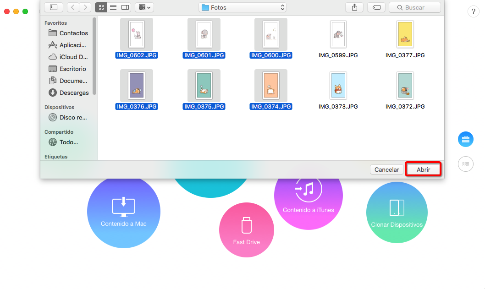Viewport: 485px width, 289px height.
Task: Open the Contenido a Mac option
Action: (124, 212)
